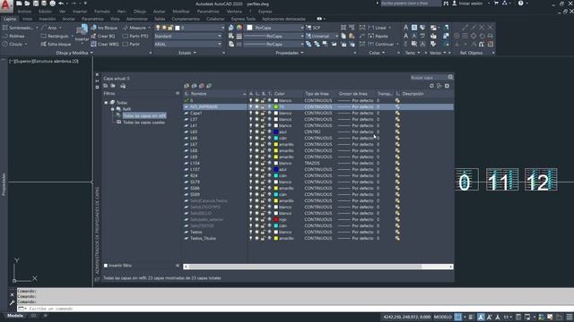Click the Ins Bloque tool

[104, 28]
